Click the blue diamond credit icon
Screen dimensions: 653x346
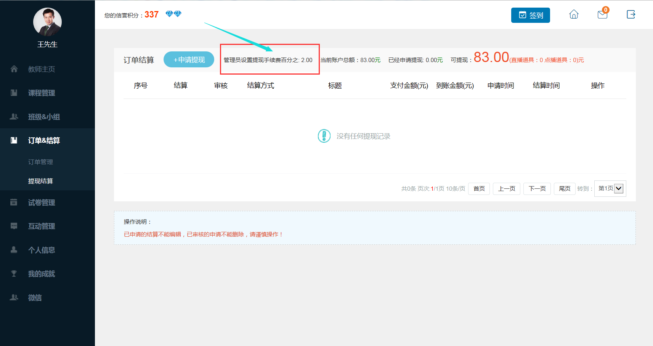click(x=173, y=14)
